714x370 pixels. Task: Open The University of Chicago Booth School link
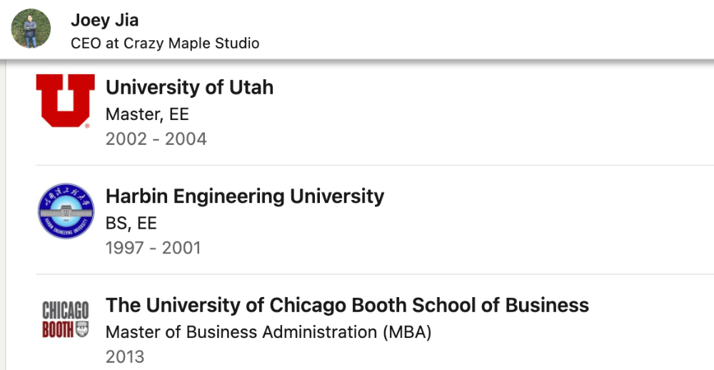coord(348,305)
